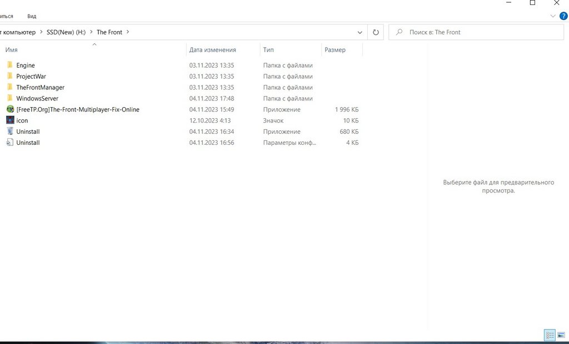Click the 1 996 КБ size cell

tap(347, 109)
